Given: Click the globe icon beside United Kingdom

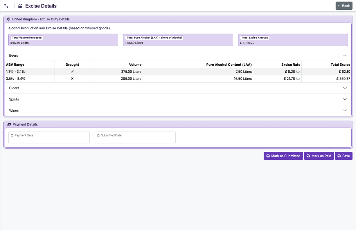Looking at the screenshot, I should click(9, 19).
